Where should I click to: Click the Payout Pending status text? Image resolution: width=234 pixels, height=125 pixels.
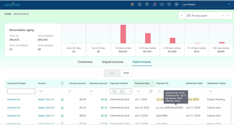coord(216,100)
